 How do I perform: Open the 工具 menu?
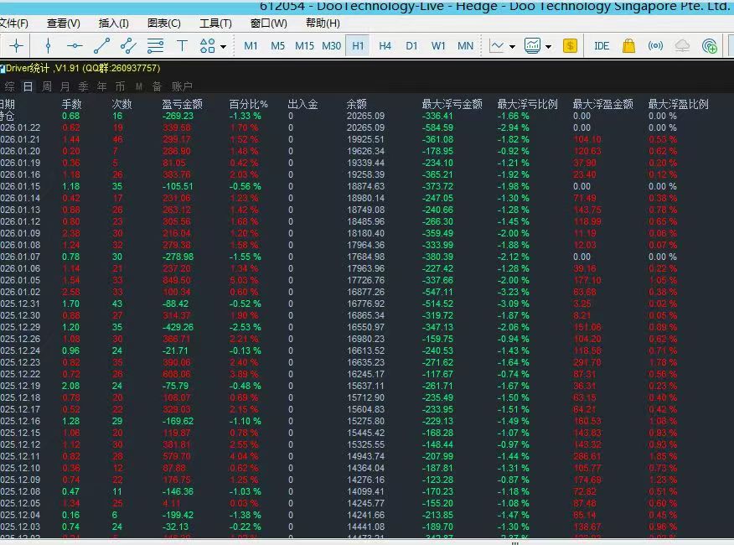[x=215, y=23]
